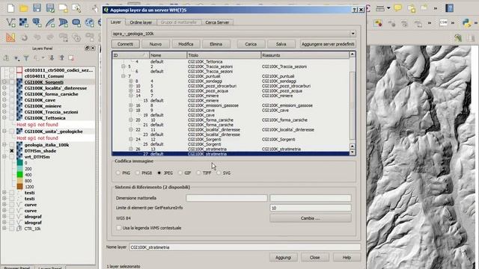This screenshot has width=479, height=269.
Task: Sort by the Riassunto column header
Action: [305, 55]
